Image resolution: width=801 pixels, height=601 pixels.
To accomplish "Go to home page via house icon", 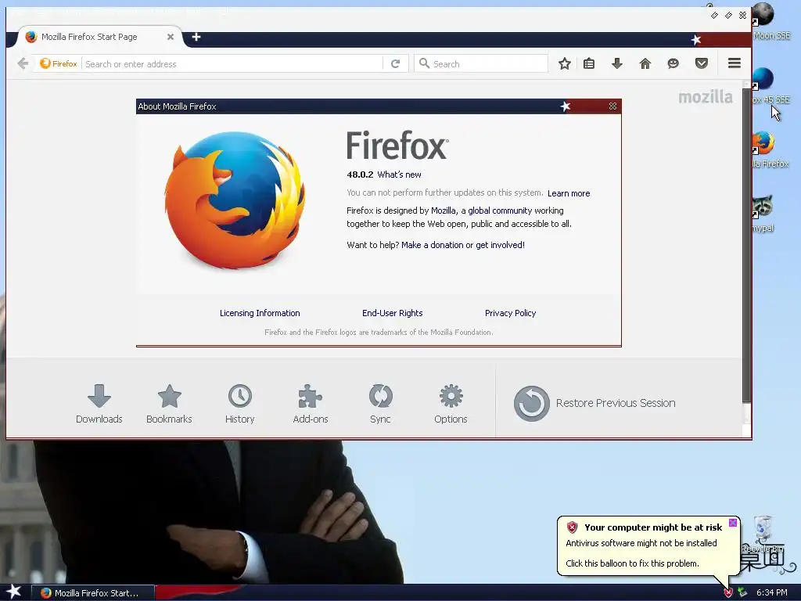I will tap(645, 63).
